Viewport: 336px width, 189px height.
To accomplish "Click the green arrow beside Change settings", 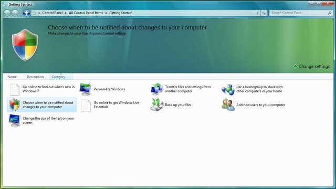I will click(x=295, y=67).
